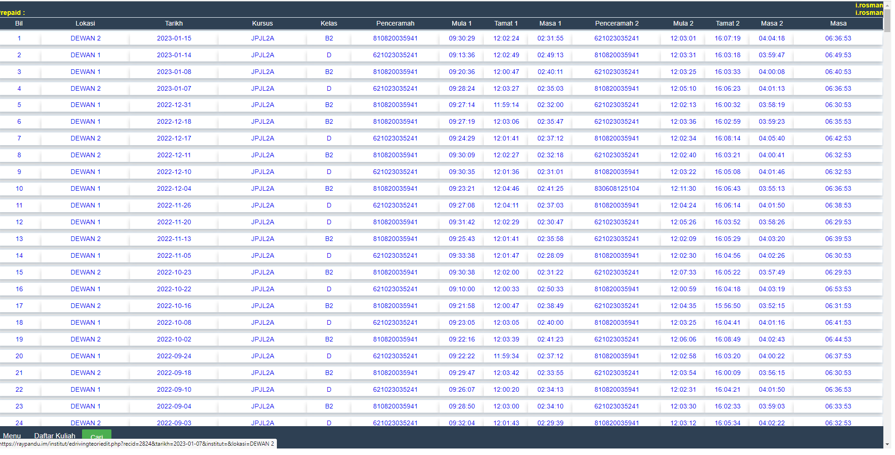This screenshot has height=455, width=895.
Task: Click the scrollbar up arrow
Action: [x=888, y=4]
